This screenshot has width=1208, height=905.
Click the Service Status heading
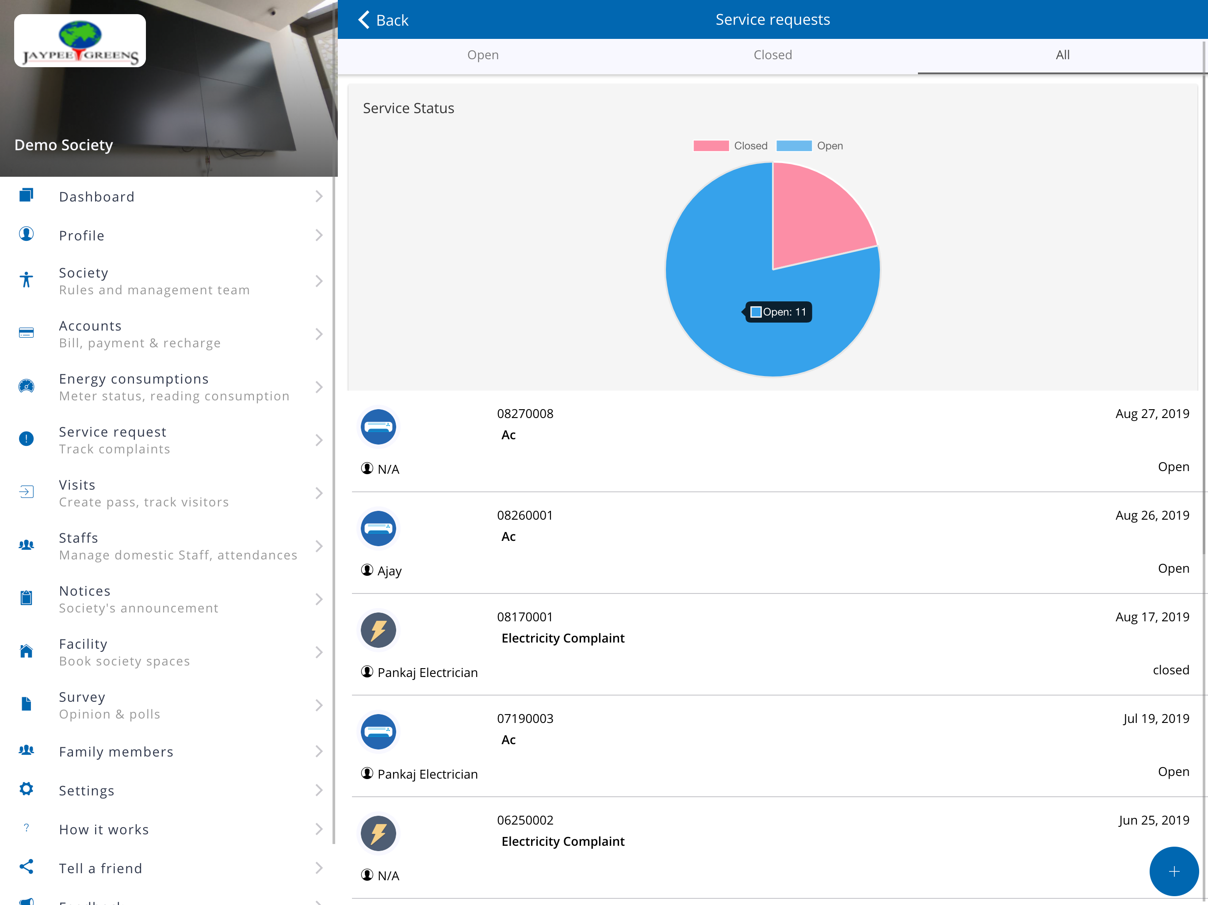tap(408, 108)
